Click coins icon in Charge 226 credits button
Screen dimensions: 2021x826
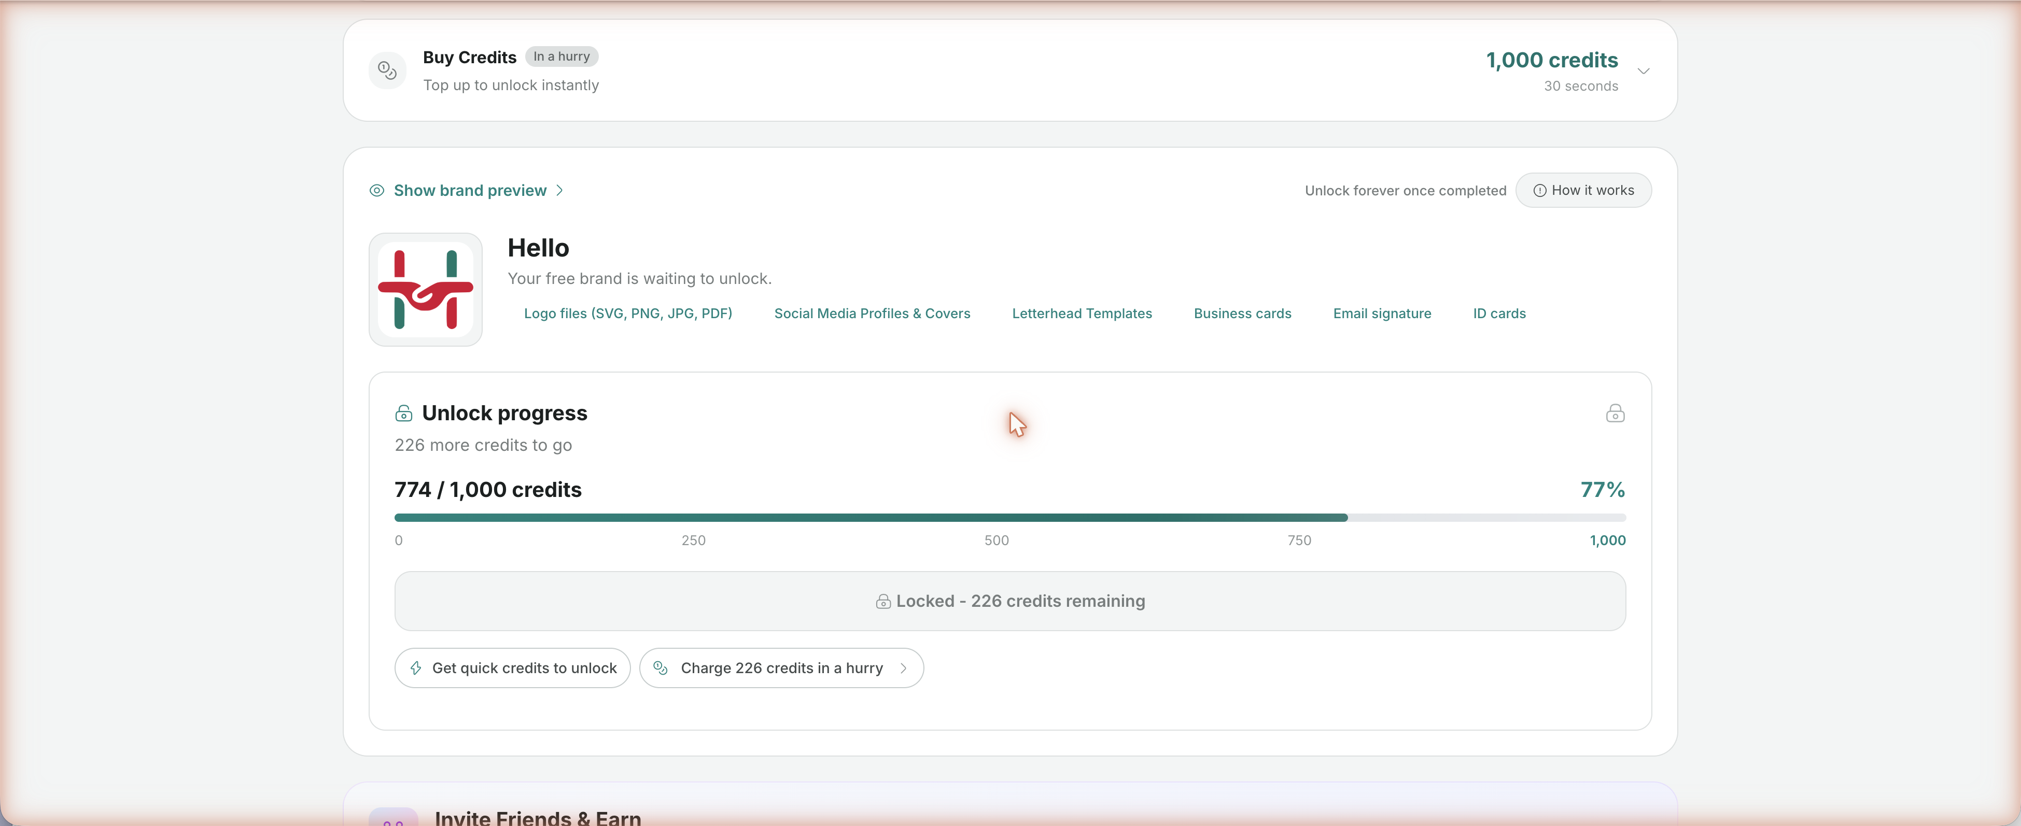(x=661, y=668)
